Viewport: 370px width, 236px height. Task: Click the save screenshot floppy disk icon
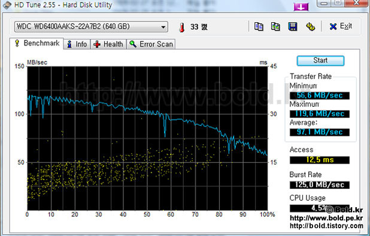[x=293, y=26]
